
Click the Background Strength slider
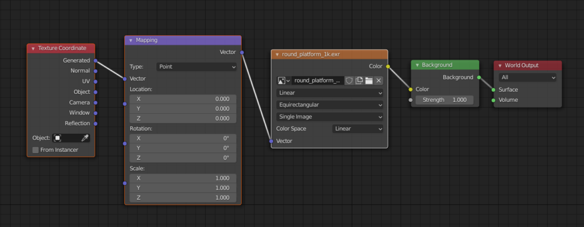[x=444, y=100]
